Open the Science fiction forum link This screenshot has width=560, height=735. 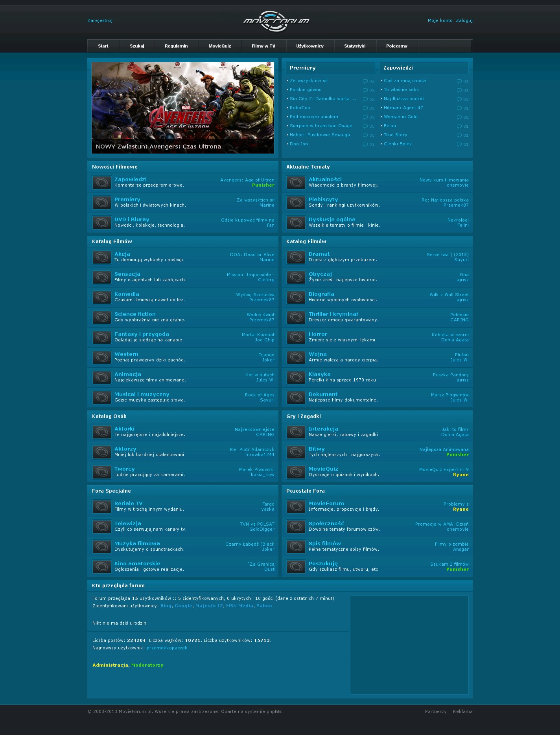pyautogui.click(x=135, y=314)
